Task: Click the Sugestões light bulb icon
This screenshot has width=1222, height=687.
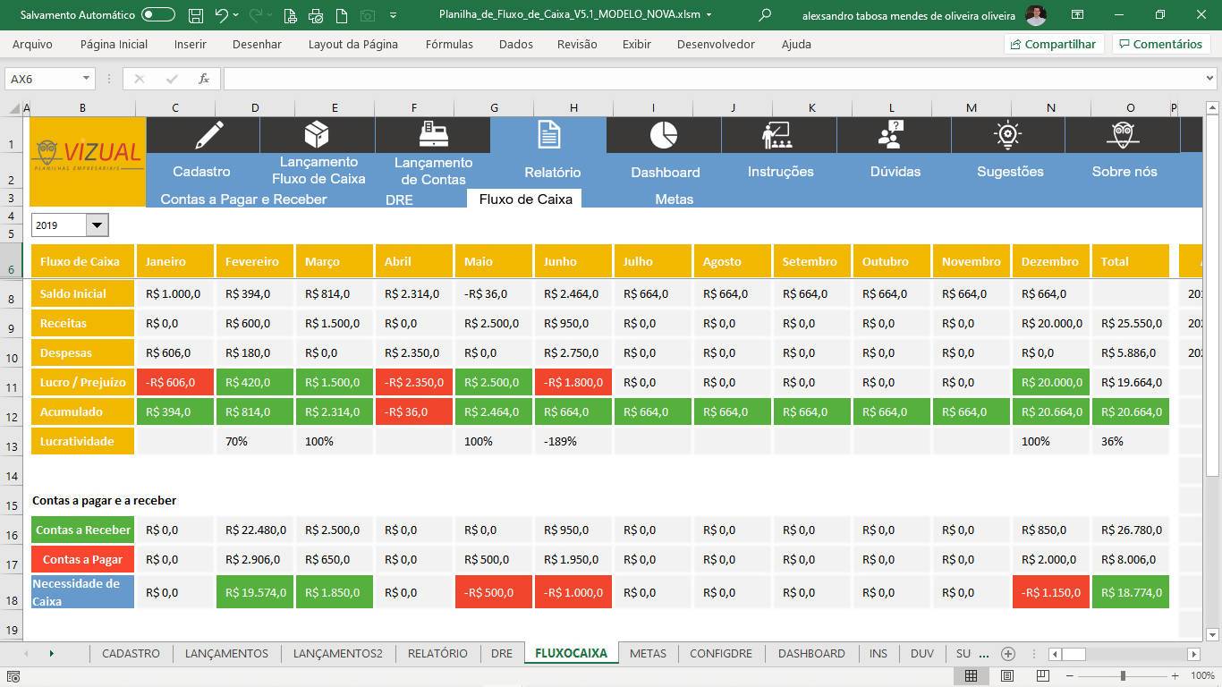Action: pos(1007,135)
